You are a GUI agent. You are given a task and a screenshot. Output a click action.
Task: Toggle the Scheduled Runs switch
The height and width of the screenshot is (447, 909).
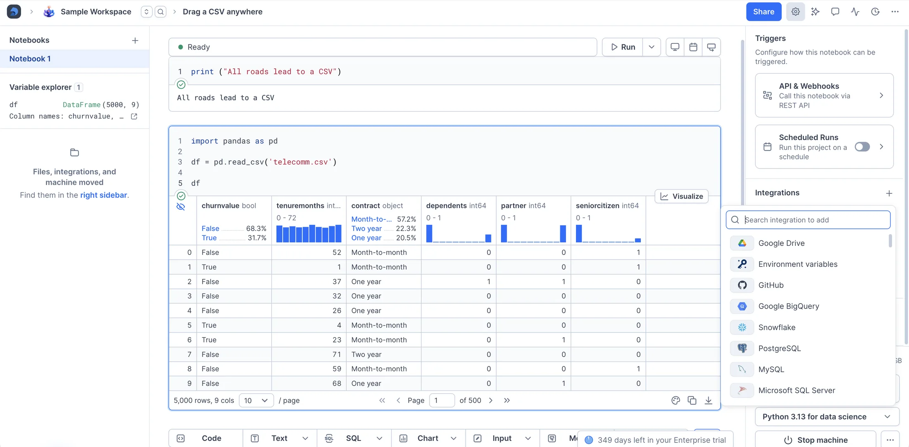(x=862, y=147)
